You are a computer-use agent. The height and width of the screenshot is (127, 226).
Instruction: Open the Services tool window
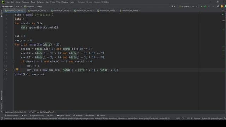pos(101,116)
